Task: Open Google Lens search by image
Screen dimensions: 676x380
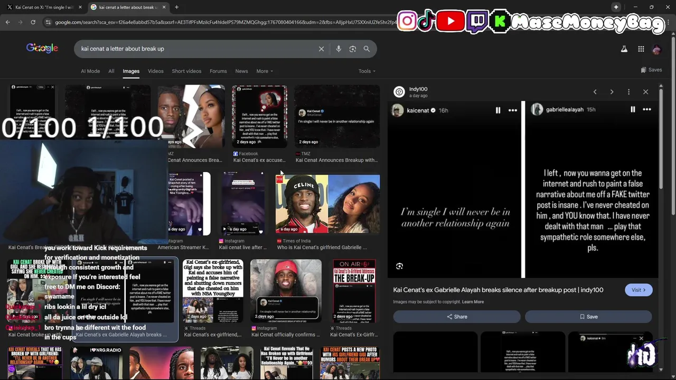Action: pos(353,49)
